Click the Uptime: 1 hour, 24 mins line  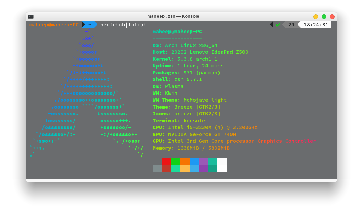[188, 66]
